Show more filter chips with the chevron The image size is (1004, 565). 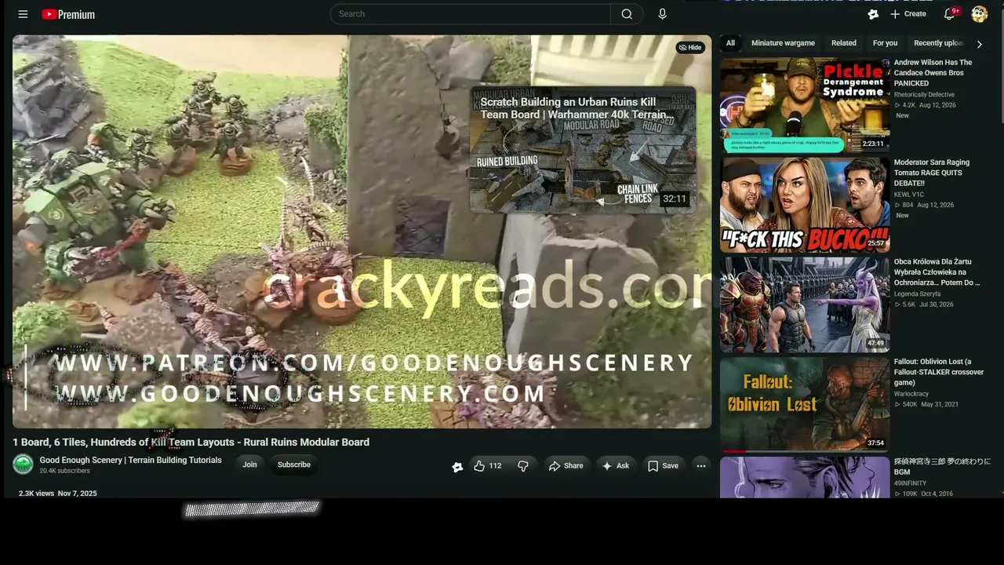pos(979,44)
